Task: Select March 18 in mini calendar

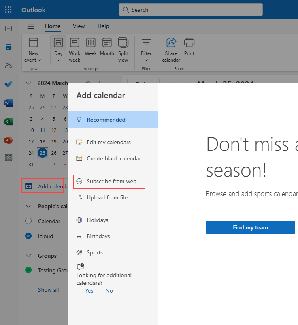Action: (x=43, y=141)
